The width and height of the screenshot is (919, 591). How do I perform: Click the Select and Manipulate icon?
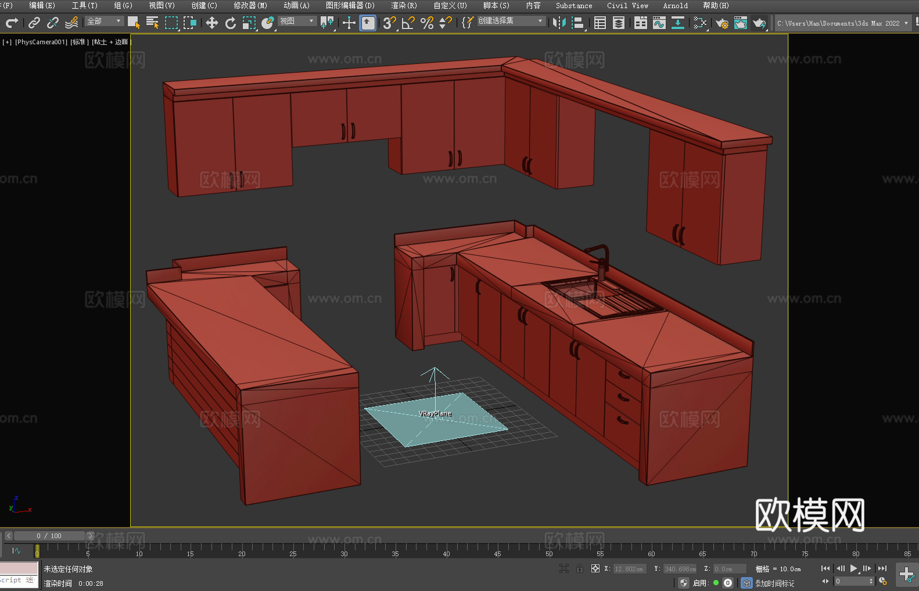pyautogui.click(x=349, y=23)
